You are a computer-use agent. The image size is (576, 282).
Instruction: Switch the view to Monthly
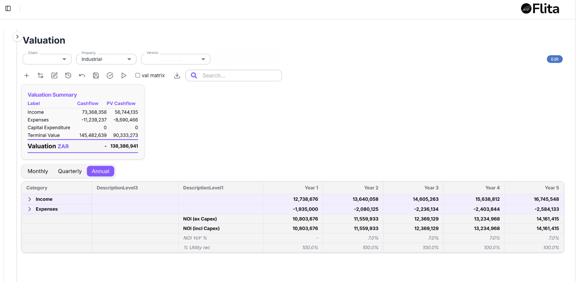tap(37, 171)
